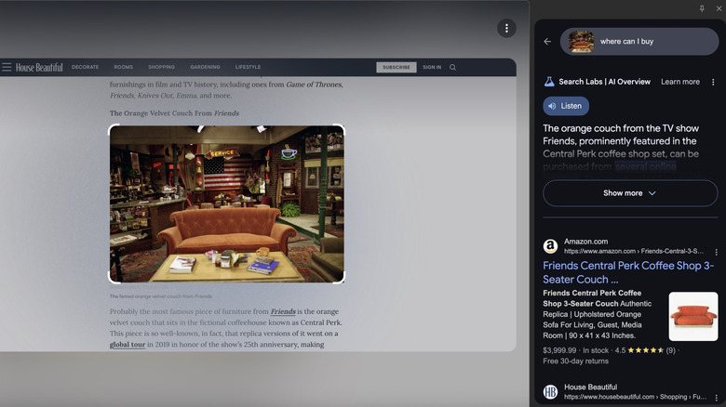Open the Friends link in the article
Viewport: 726px width, 407px height.
click(x=283, y=311)
